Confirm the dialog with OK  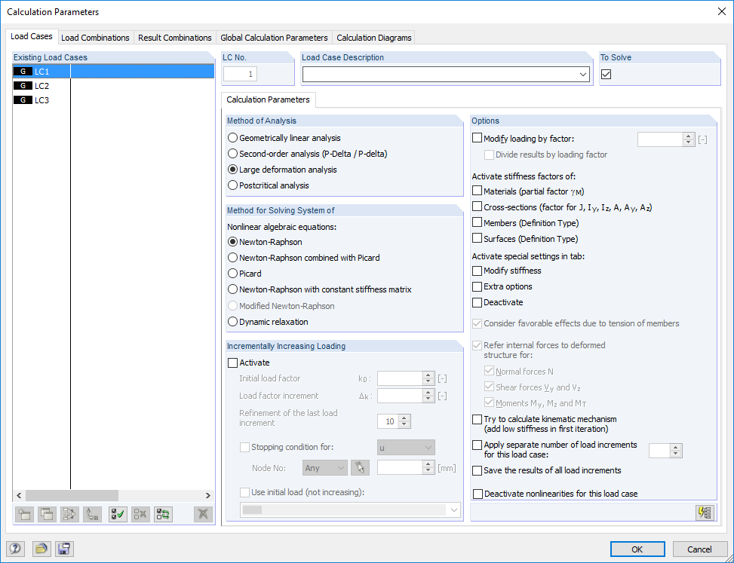click(x=637, y=549)
